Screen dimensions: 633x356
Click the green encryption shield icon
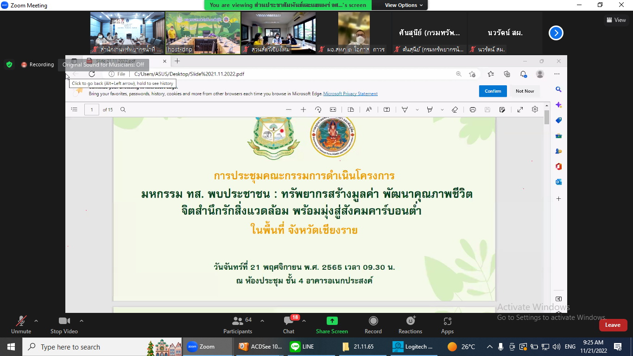coord(9,64)
